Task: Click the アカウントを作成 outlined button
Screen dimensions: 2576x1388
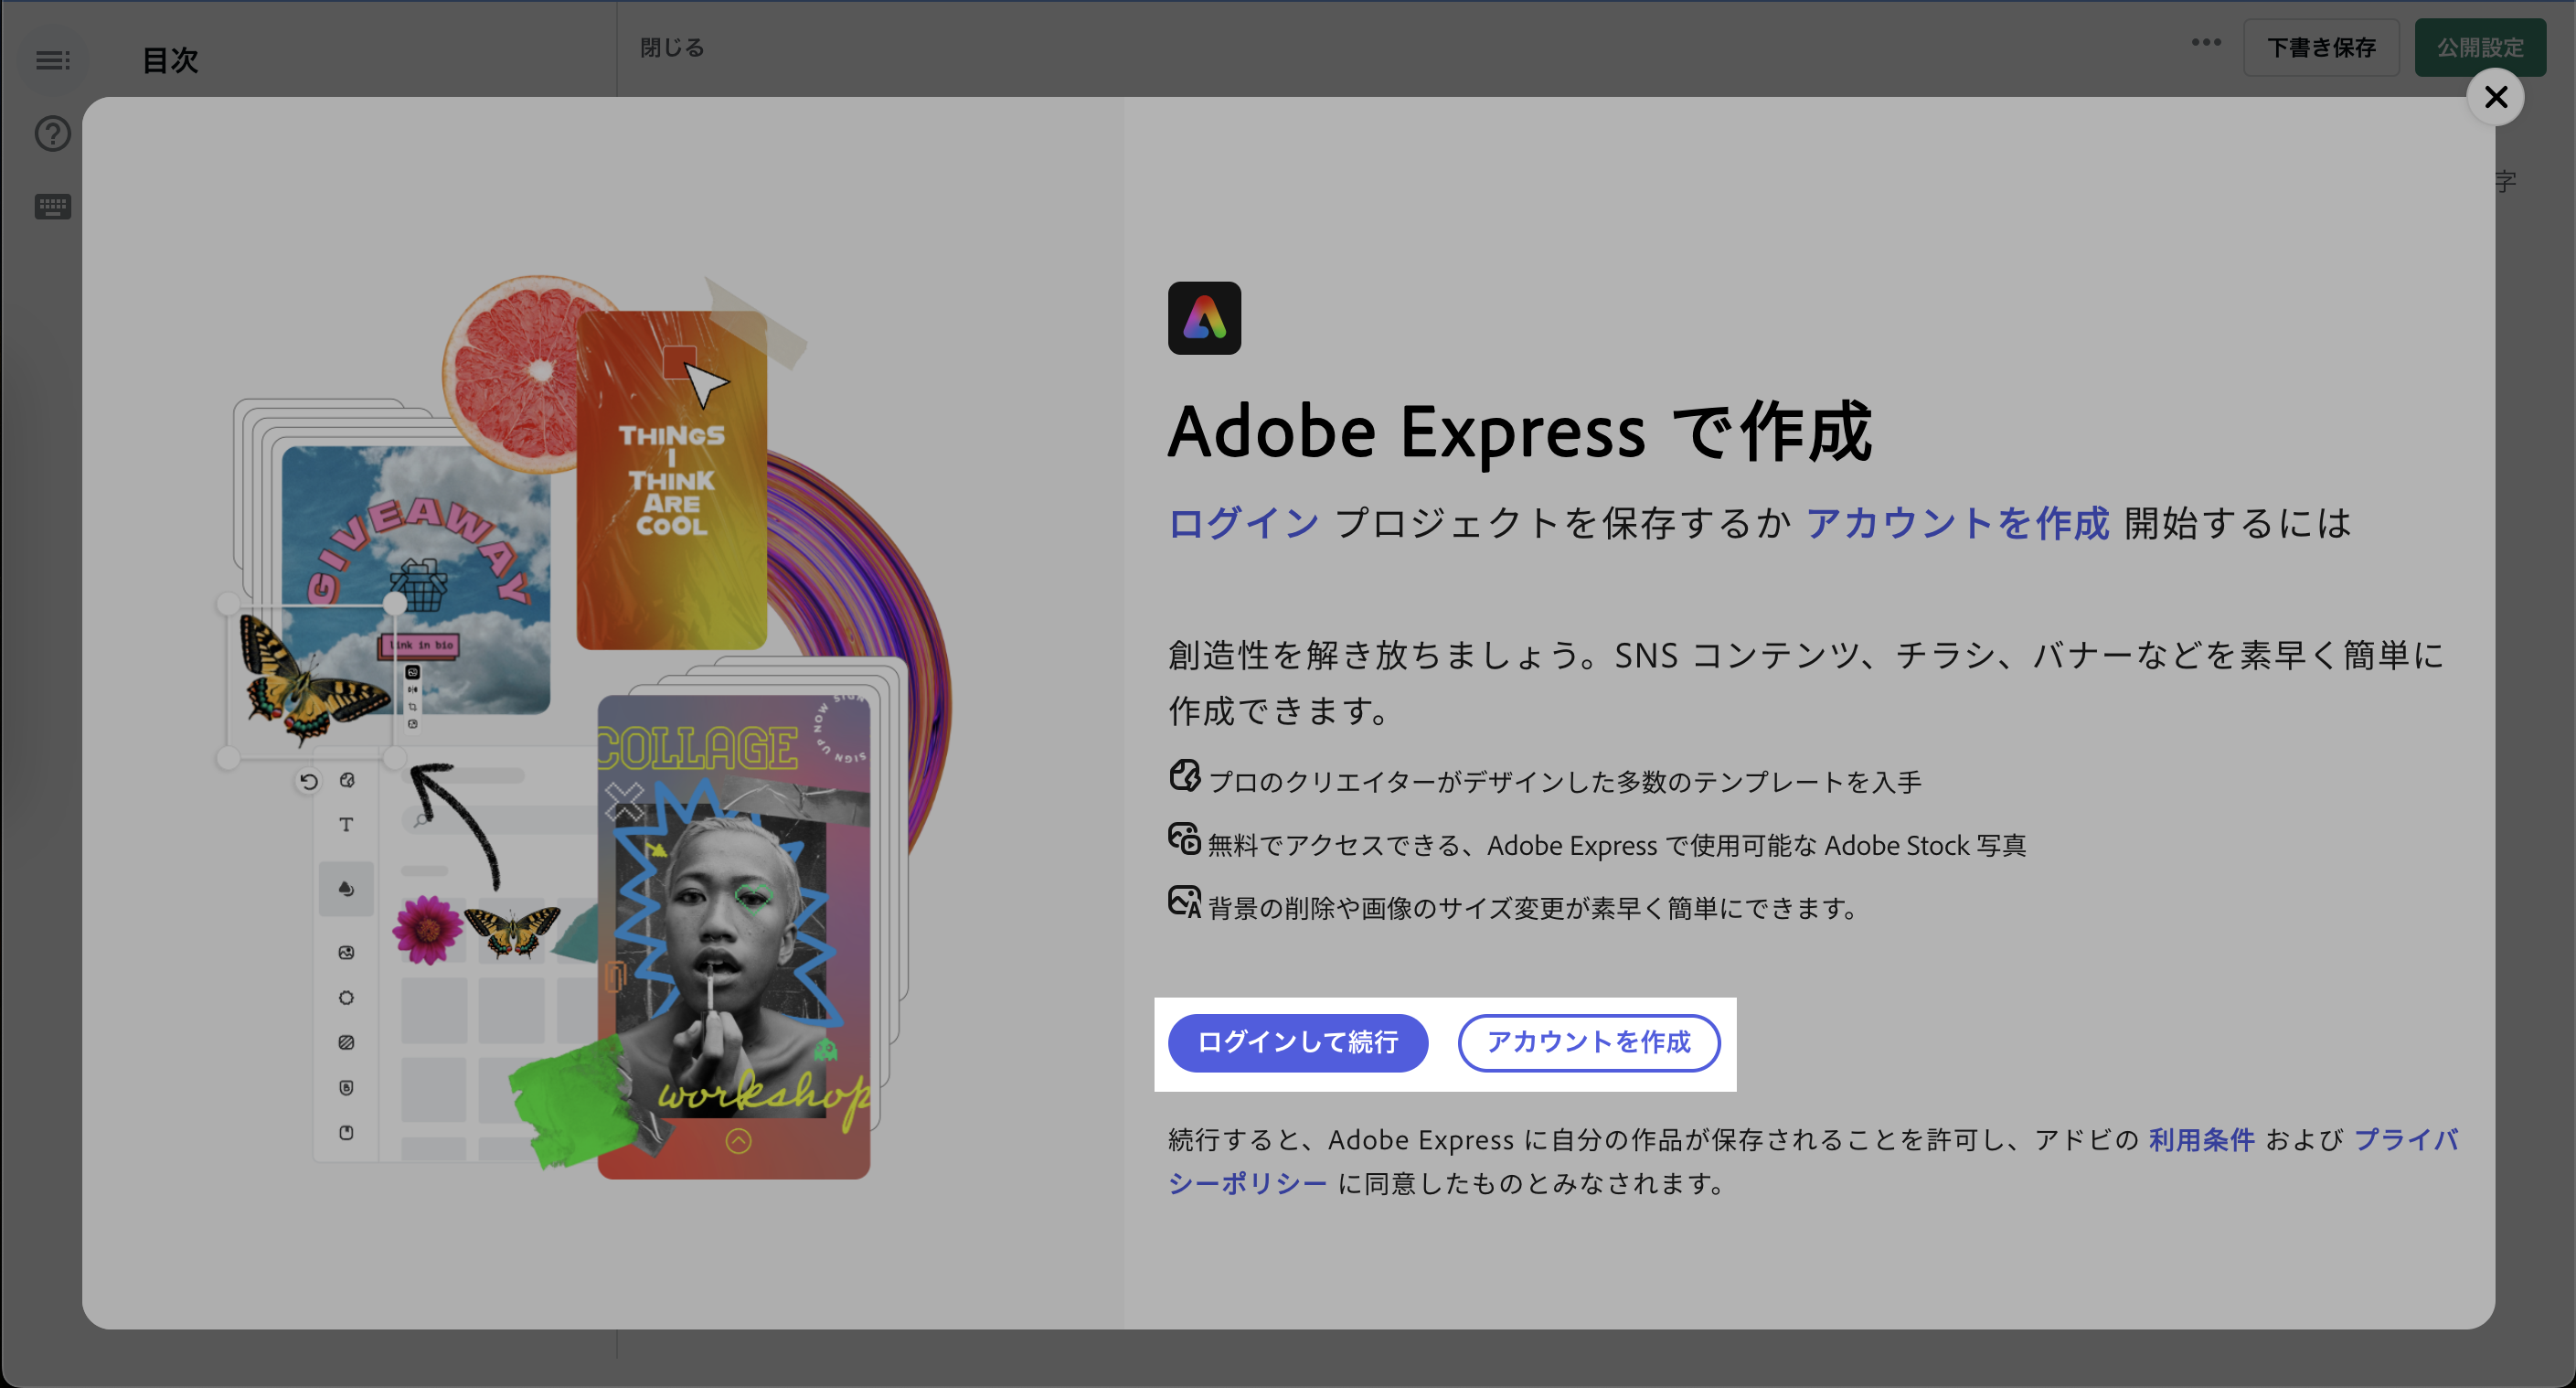Action: coord(1588,1042)
